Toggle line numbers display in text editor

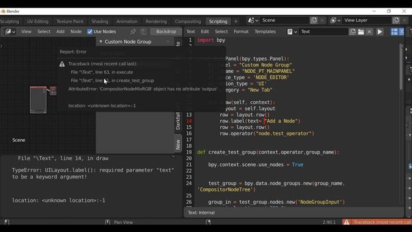point(394,32)
